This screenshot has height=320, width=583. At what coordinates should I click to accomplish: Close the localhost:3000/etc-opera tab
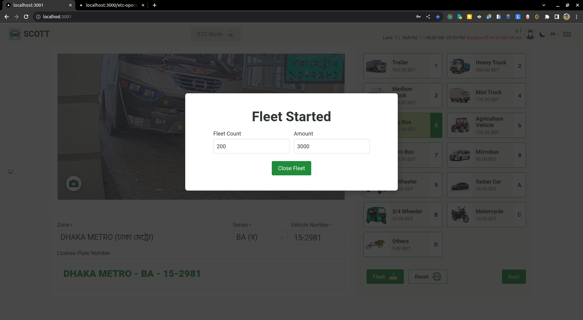click(143, 5)
